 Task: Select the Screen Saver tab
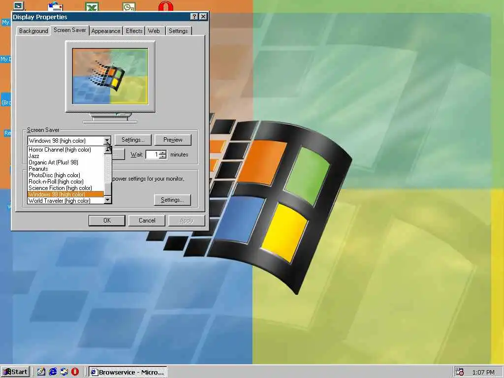click(x=70, y=30)
